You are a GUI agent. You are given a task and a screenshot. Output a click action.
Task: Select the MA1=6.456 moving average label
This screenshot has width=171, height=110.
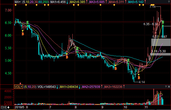58,2
